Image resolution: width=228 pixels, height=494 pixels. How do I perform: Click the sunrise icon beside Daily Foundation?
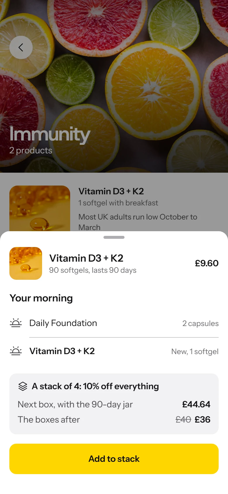click(x=16, y=323)
